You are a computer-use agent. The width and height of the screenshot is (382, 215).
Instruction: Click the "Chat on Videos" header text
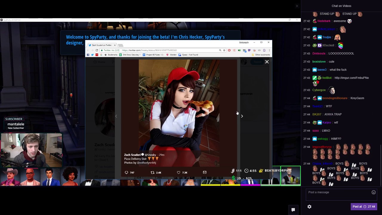[341, 6]
